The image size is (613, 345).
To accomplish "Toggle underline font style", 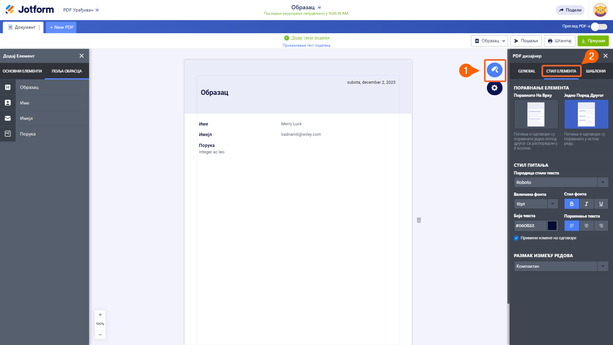I will 601,204.
